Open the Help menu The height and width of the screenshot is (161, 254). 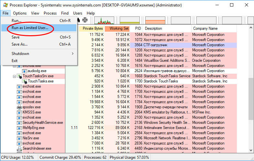[x=91, y=13]
